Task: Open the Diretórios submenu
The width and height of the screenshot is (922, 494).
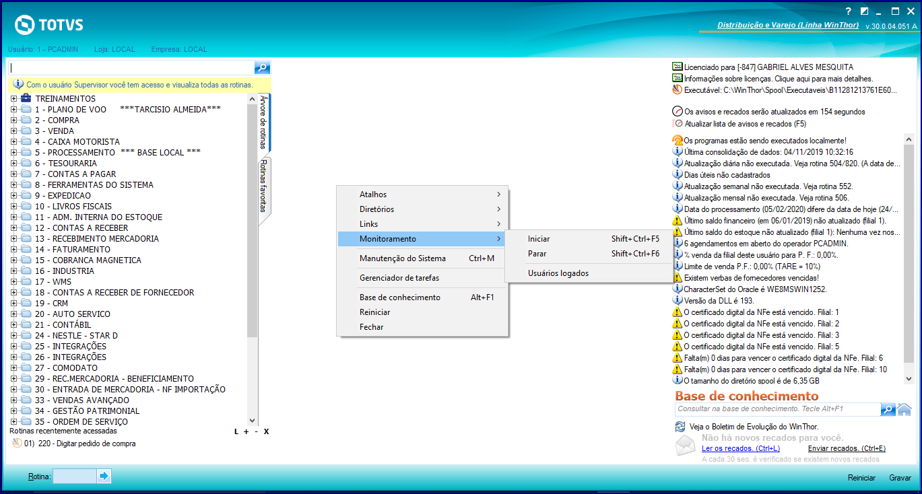Action: pos(422,209)
